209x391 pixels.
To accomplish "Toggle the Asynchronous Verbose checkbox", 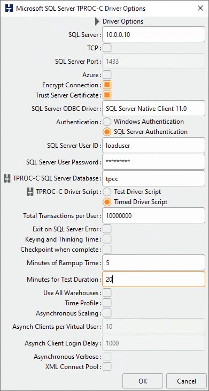I will [107, 356].
